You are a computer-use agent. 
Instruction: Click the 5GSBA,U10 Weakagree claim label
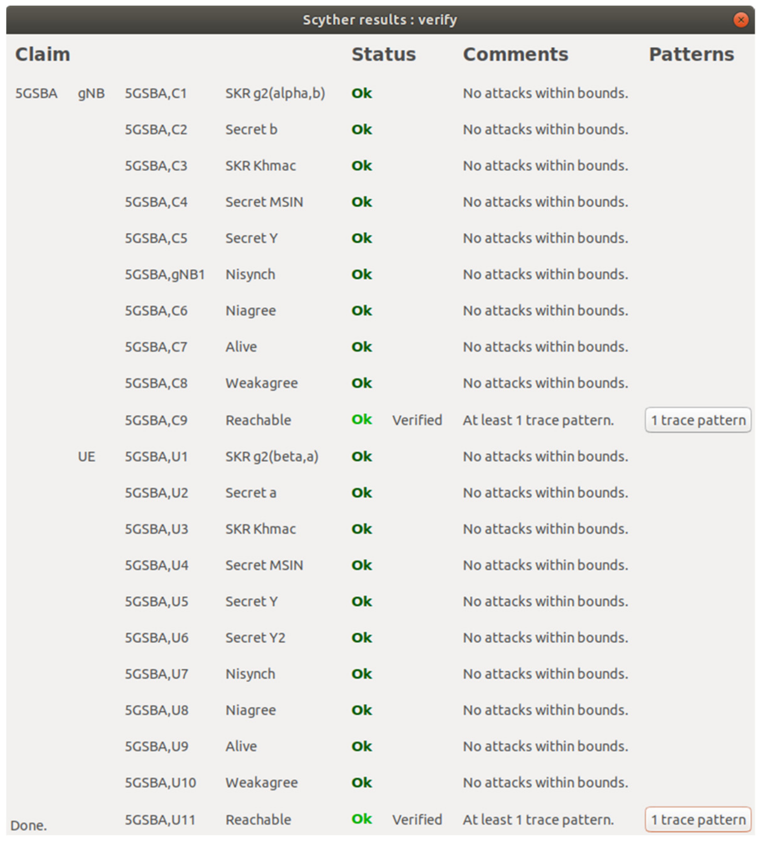coord(160,783)
